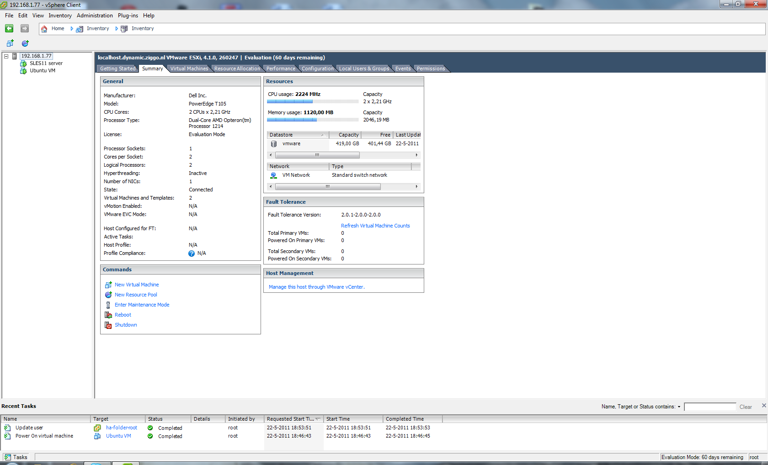The width and height of the screenshot is (768, 465).
Task: Click the Shutdown command icon
Action: tap(108, 325)
